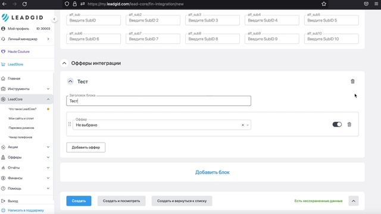
Task: Click the LEADGID logo
Action: 23,17
